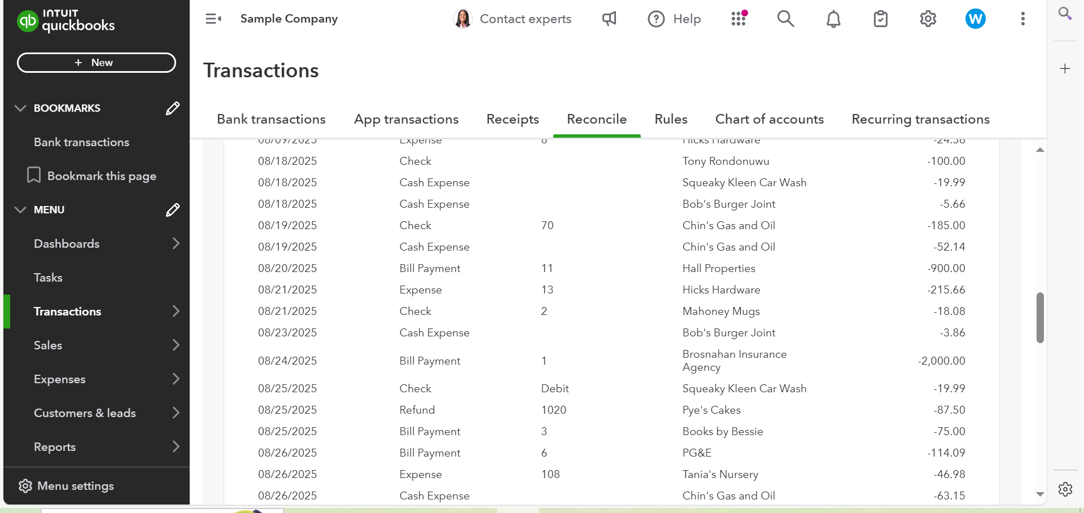Open the three-dot more options menu
This screenshot has height=513, width=1084.
pyautogui.click(x=1022, y=19)
